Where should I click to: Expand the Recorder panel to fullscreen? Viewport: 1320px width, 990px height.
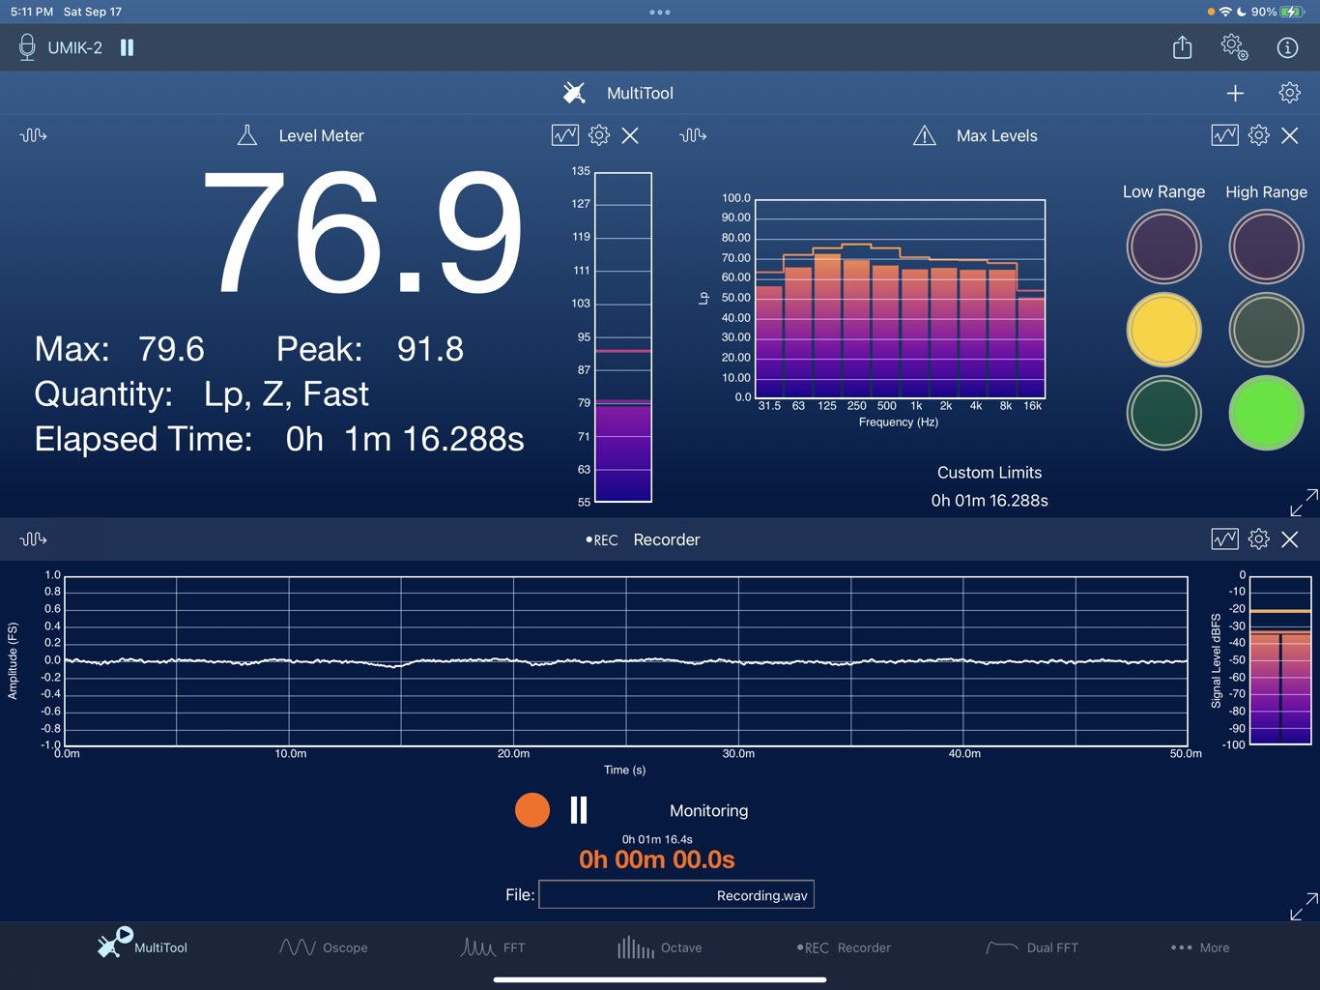tap(1304, 906)
